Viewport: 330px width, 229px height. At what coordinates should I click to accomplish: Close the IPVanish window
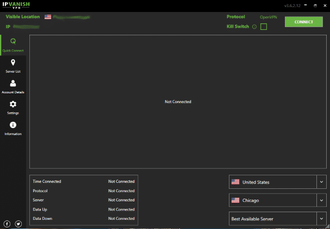coord(325,5)
